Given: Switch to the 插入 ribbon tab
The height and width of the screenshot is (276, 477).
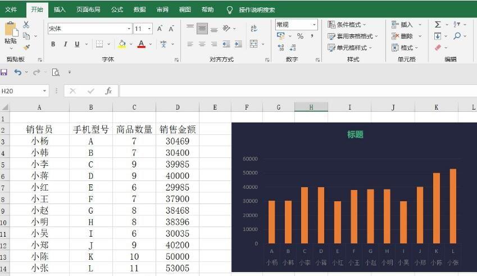Looking at the screenshot, I should (x=60, y=10).
